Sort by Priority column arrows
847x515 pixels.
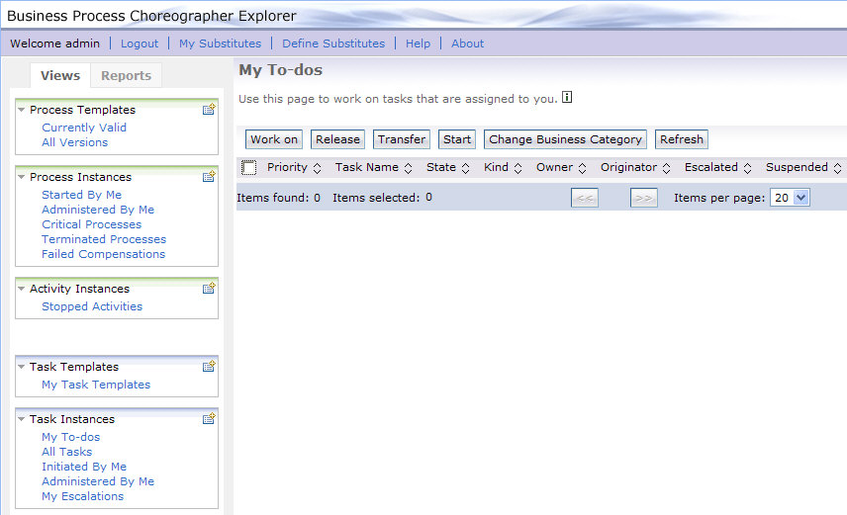[317, 168]
